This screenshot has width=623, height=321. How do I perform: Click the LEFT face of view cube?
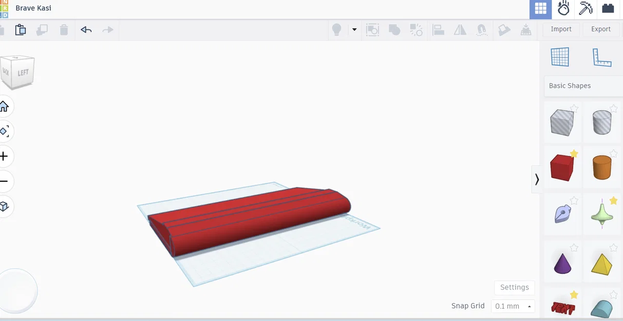click(24, 73)
